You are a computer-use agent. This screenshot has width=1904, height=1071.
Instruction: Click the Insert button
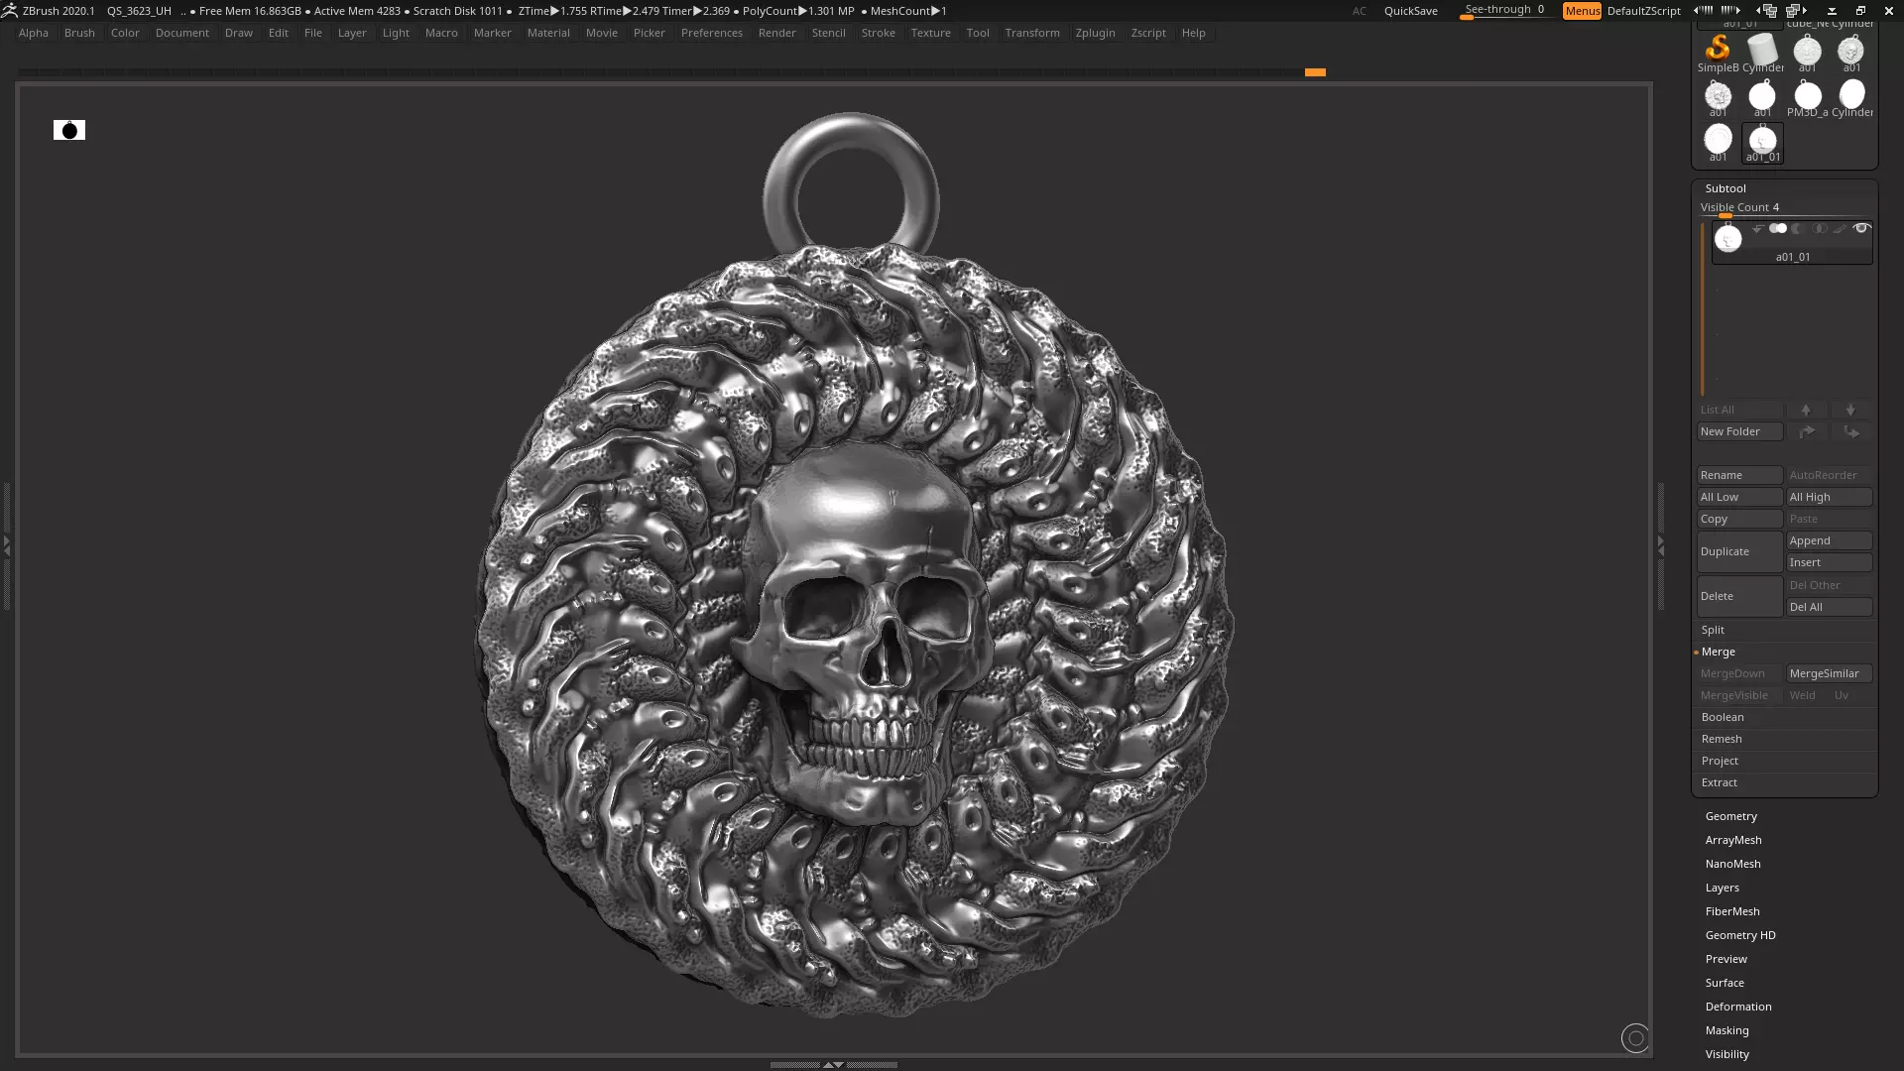coord(1830,562)
